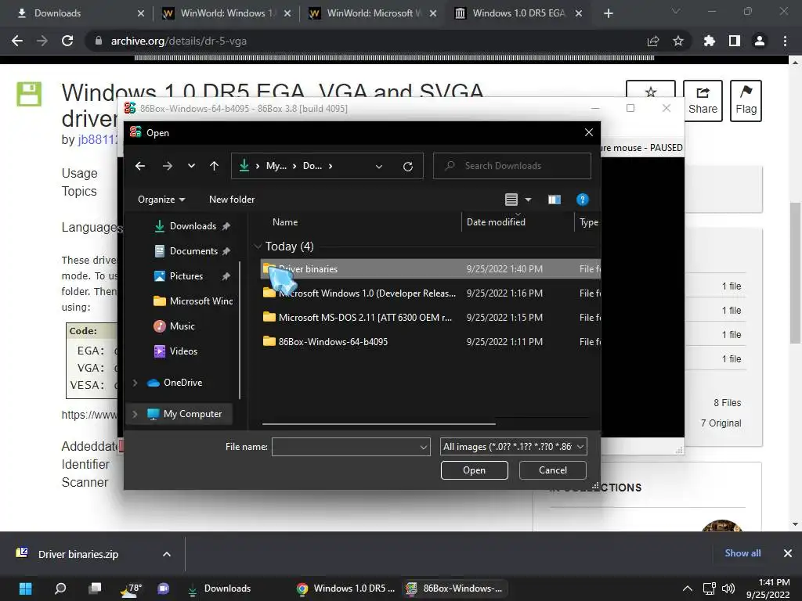Open a new browser tab
Screen dimensions: 802x601
pos(608,13)
